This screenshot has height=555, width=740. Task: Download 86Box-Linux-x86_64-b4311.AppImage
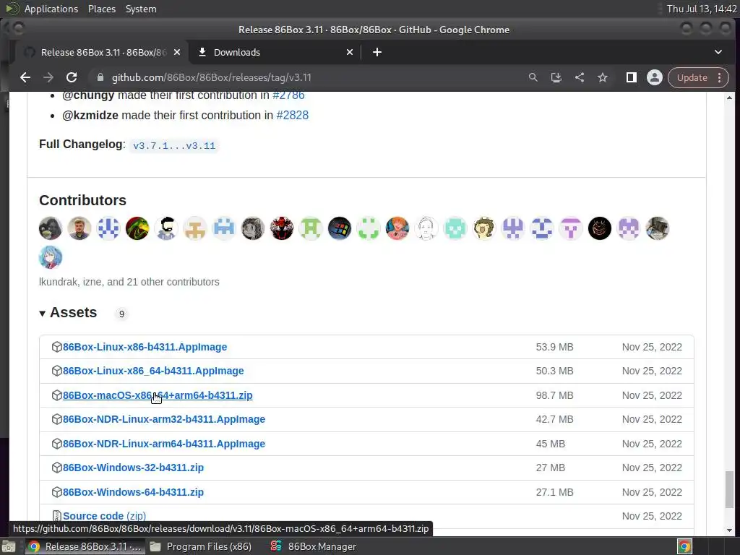[153, 371]
